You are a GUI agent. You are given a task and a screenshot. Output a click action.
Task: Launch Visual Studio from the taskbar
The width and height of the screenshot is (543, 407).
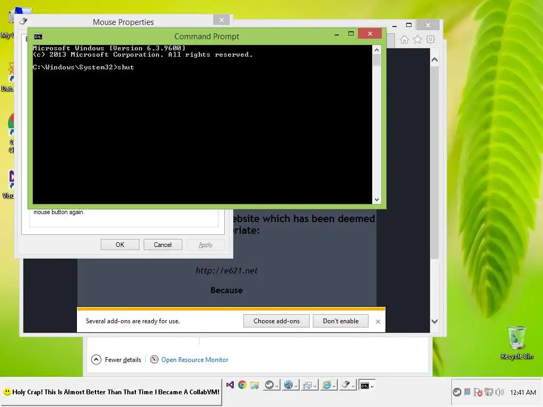point(230,385)
